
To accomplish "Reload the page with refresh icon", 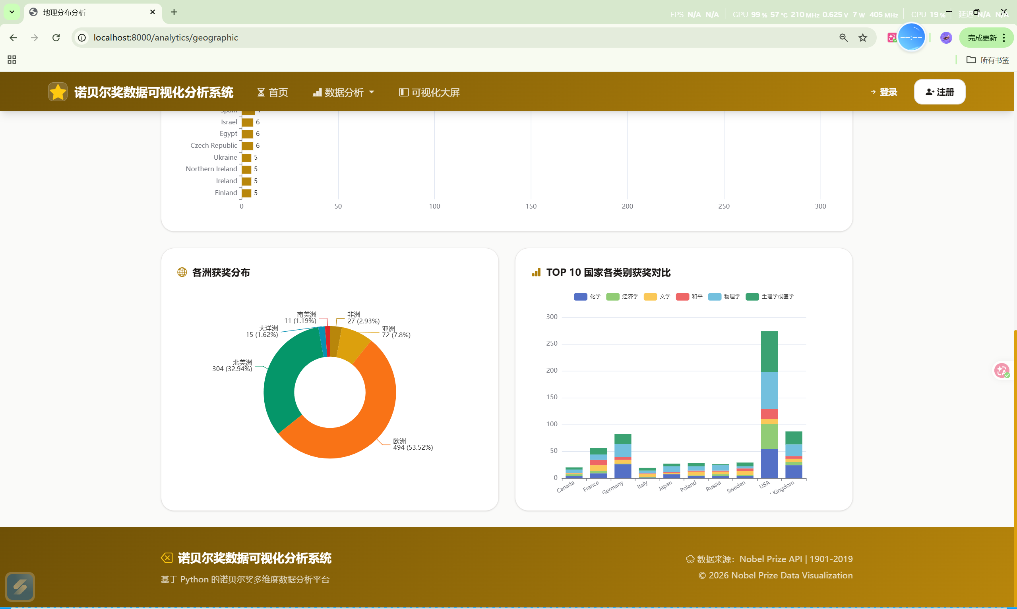I will coord(56,38).
